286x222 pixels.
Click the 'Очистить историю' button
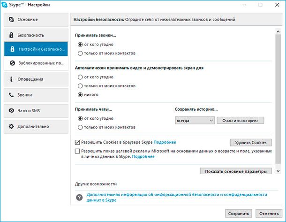[x=240, y=121]
